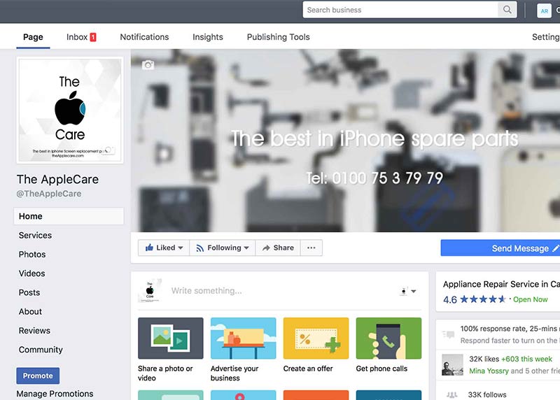Open the Notifications tab

tap(144, 37)
